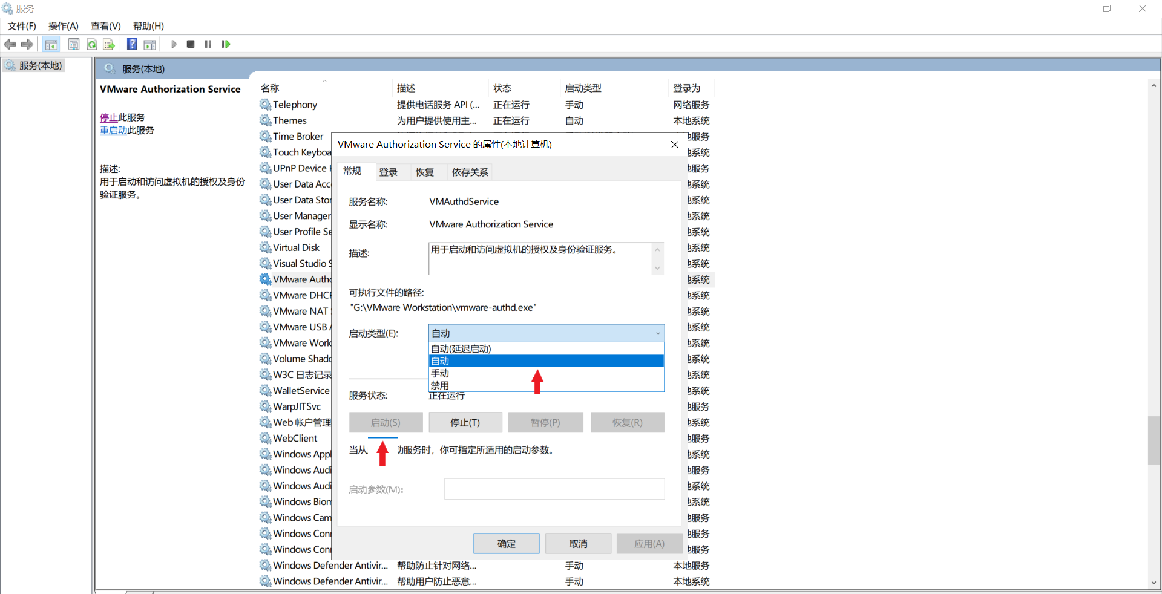This screenshot has width=1162, height=594.
Task: Click the forward arrow toolbar icon
Action: 27,44
